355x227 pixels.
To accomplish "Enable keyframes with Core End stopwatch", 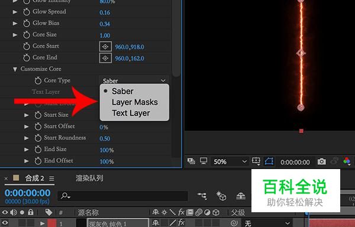I will click(27, 58).
